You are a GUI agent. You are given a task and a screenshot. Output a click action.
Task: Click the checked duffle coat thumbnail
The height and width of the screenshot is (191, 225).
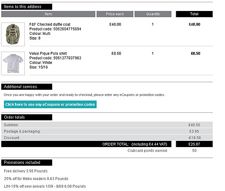point(13,34)
